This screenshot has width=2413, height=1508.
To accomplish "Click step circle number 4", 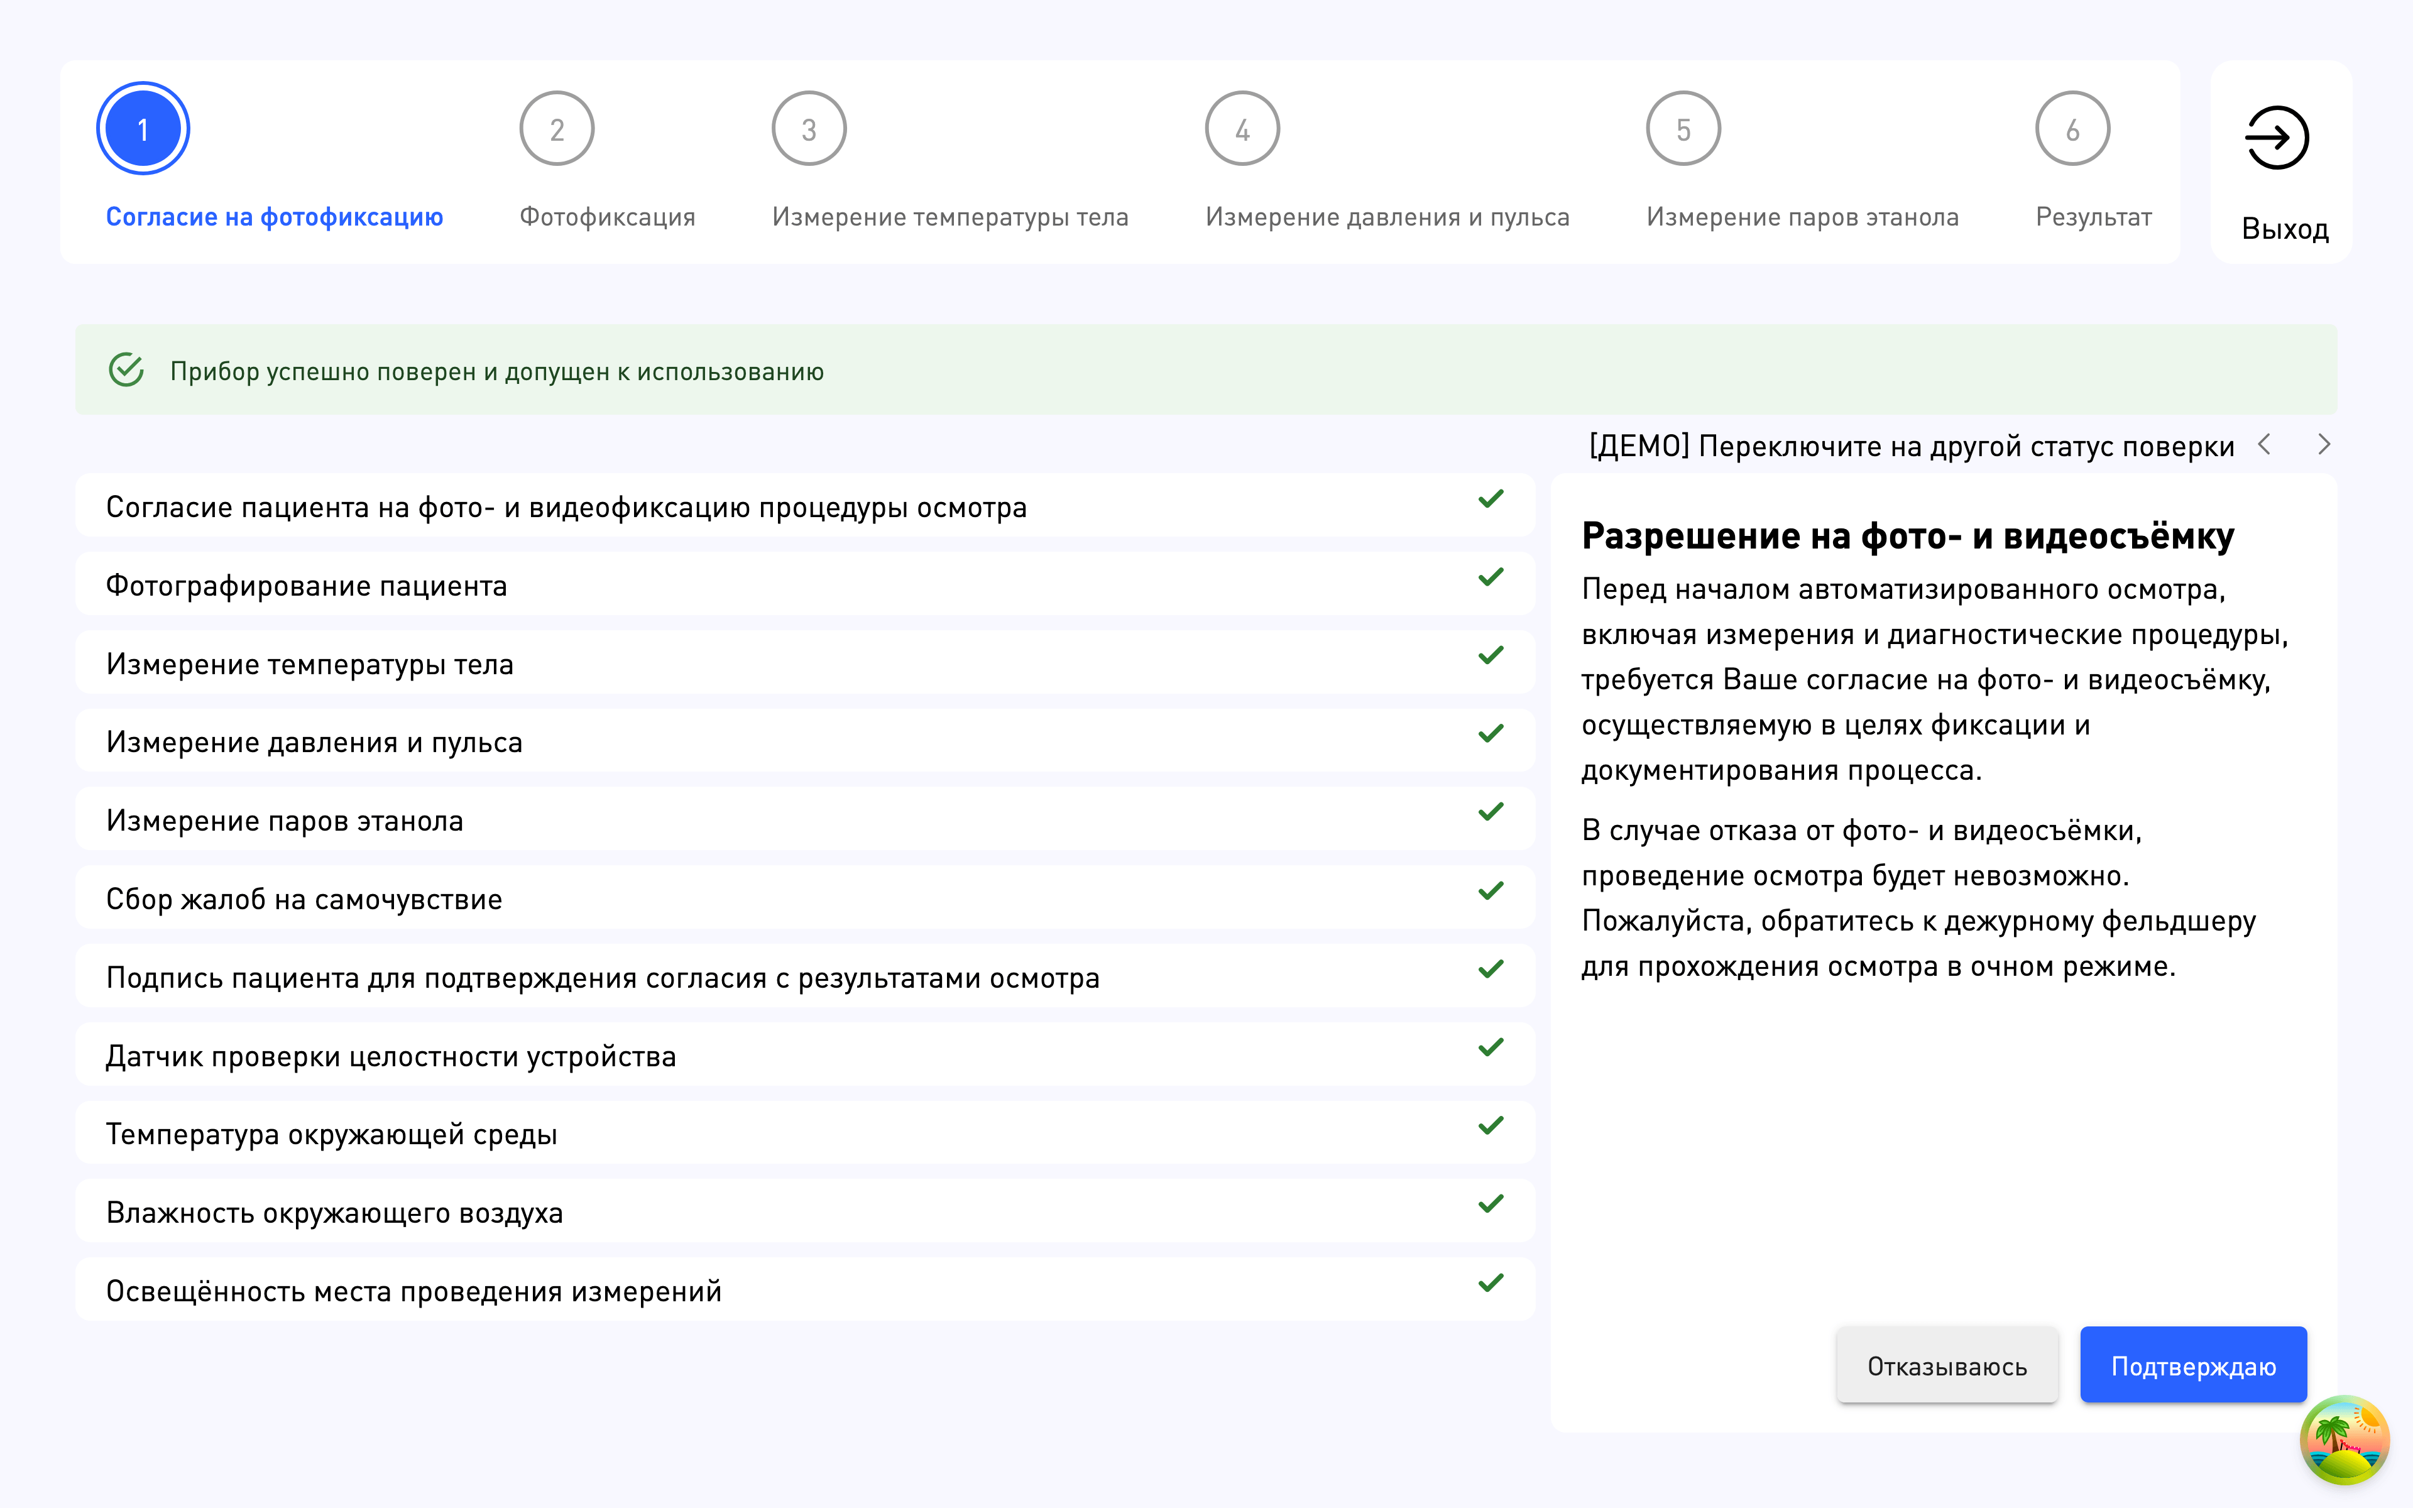I will click(x=1242, y=129).
